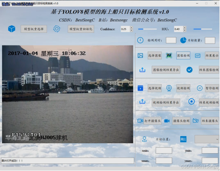
Task: Close the window with the X button
Action: pyautogui.click(x=216, y=3)
